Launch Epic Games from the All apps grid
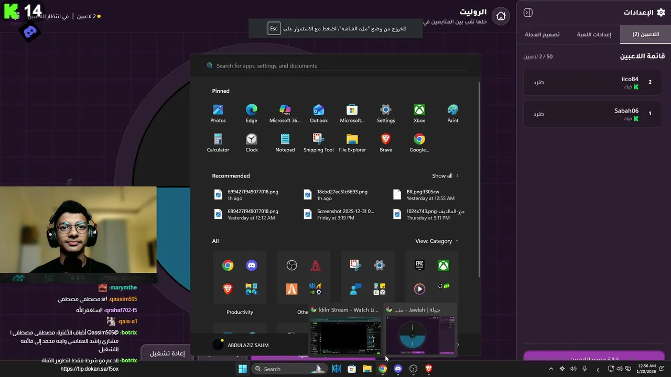This screenshot has height=377, width=671. tap(419, 265)
